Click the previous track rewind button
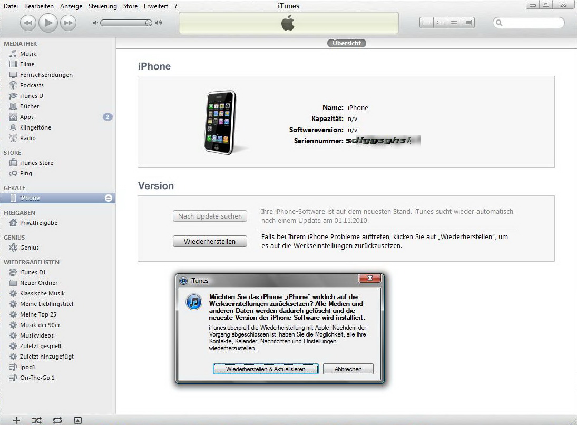Image resolution: width=577 pixels, height=425 pixels. coord(28,23)
